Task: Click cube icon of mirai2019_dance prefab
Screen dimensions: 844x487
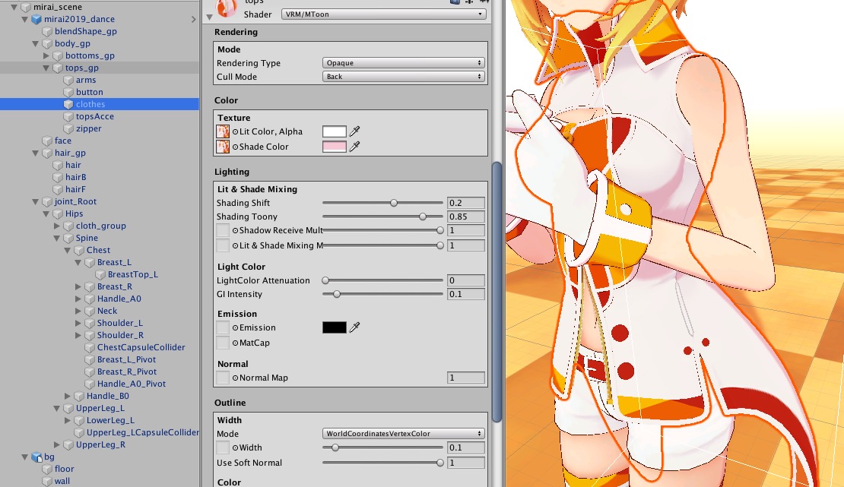Action: [x=36, y=19]
